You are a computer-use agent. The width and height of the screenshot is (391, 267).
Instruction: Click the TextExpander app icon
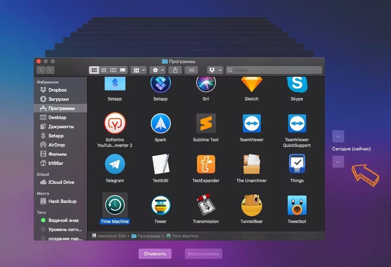click(206, 164)
